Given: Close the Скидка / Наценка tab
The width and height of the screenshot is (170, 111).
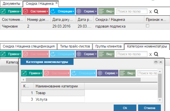Looking at the screenshot, I should pyautogui.click(x=57, y=3).
